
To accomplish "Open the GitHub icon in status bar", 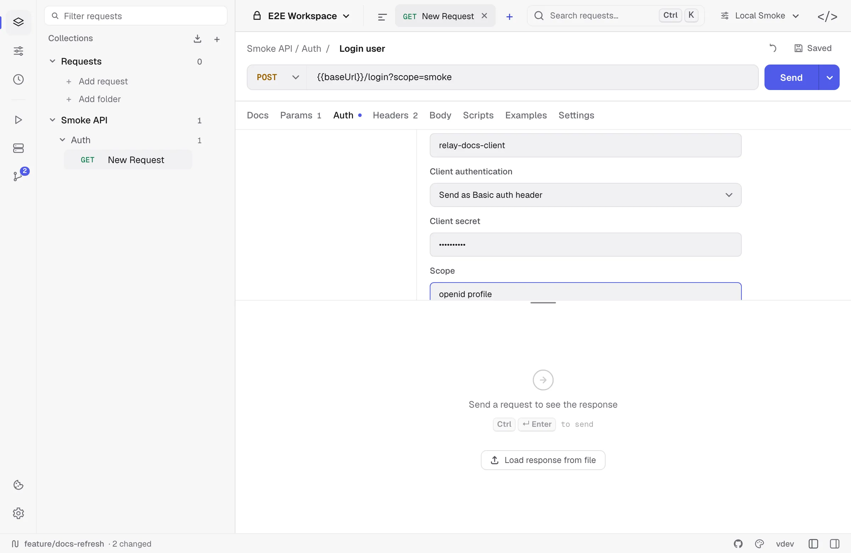I will tap(738, 544).
